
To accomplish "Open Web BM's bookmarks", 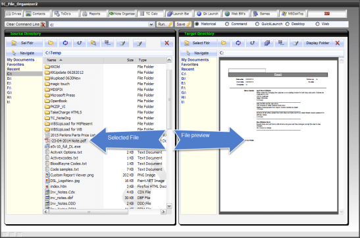I will click(236, 14).
